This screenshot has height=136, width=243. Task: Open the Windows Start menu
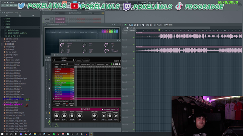coord(2,134)
